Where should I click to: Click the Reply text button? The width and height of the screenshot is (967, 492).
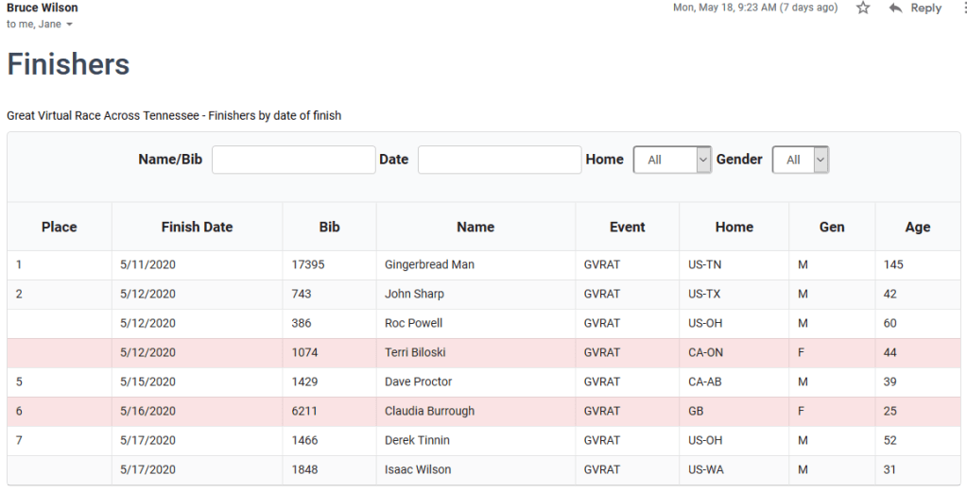click(925, 8)
